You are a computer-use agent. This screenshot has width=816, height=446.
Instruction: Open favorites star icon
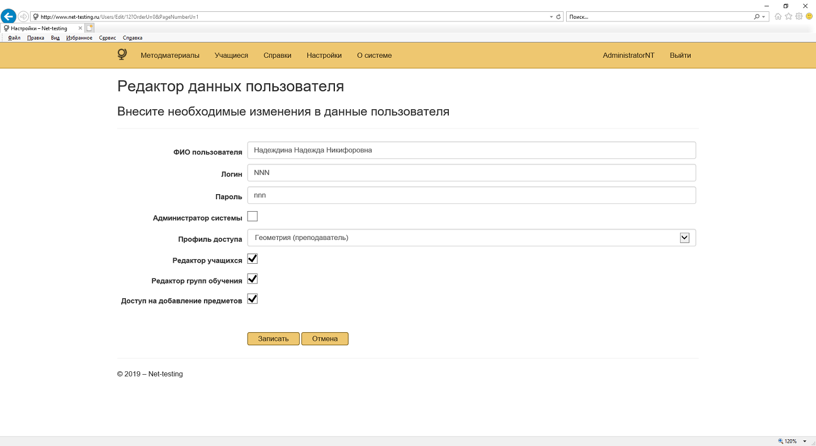788,16
